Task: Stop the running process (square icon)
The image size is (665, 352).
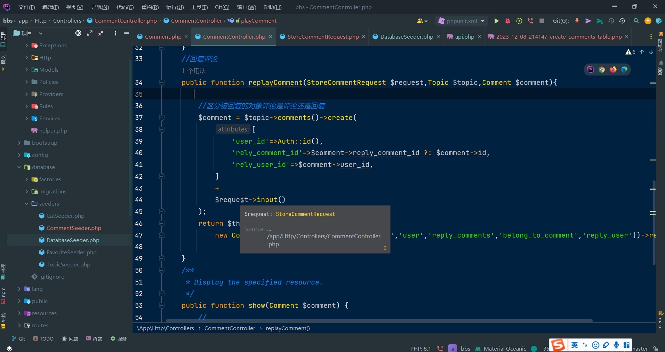Action: [542, 21]
